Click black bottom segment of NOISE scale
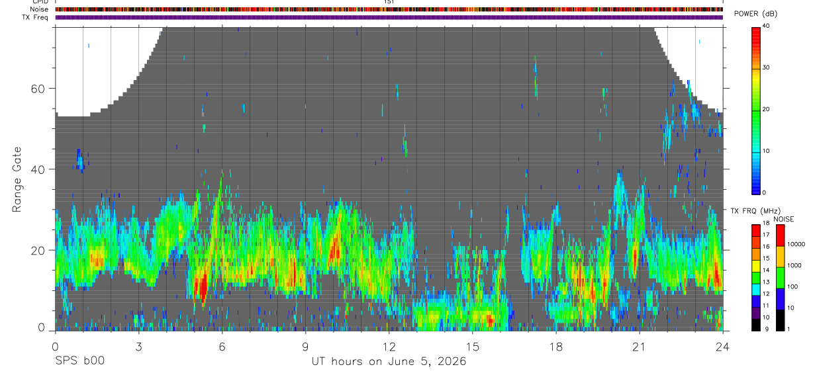 [x=781, y=320]
